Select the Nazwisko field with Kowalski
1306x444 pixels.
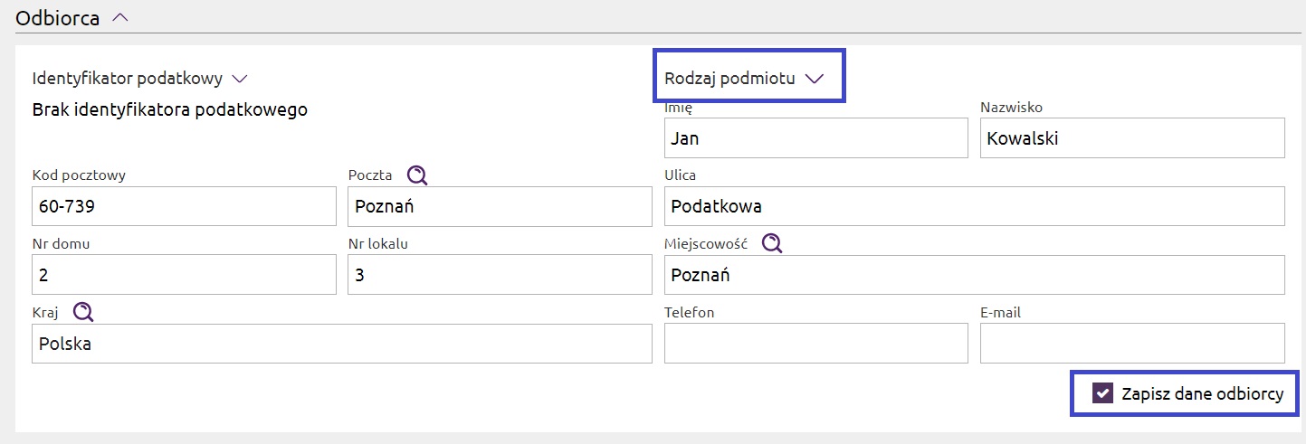1131,138
